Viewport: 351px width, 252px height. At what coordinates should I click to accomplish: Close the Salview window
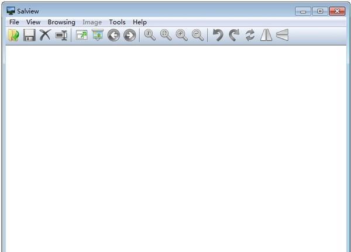point(337,11)
